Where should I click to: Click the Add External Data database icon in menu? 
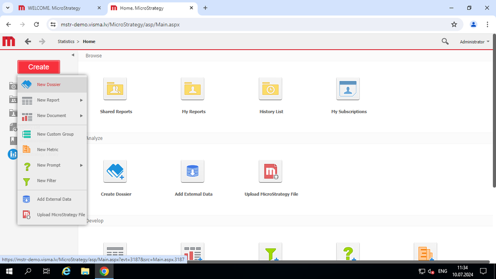coord(26,199)
